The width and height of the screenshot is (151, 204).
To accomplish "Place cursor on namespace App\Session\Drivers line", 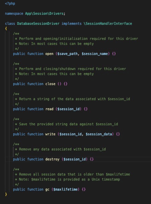I will (35, 13).
